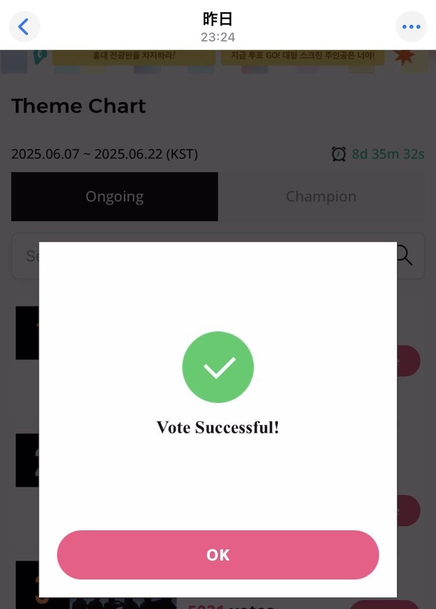
Task: Tap the vote button for first-ranked entry
Action: 409,361
